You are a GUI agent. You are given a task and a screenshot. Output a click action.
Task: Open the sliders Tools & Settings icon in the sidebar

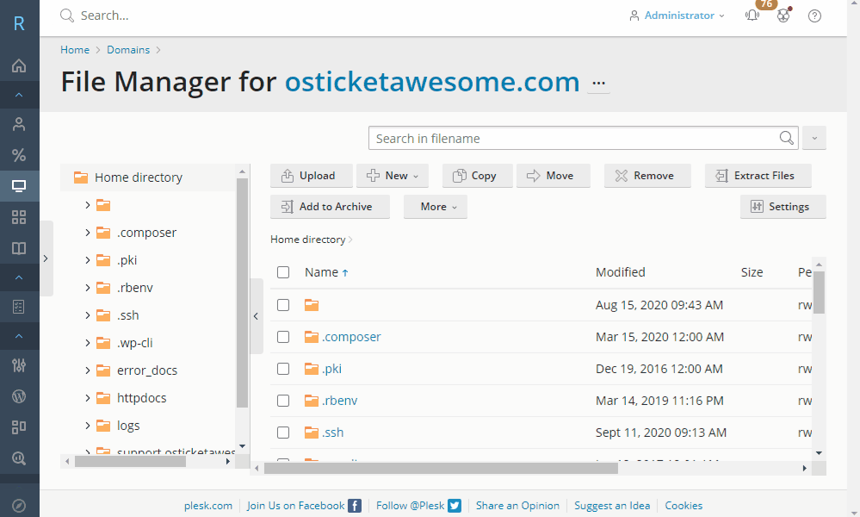[x=19, y=365]
